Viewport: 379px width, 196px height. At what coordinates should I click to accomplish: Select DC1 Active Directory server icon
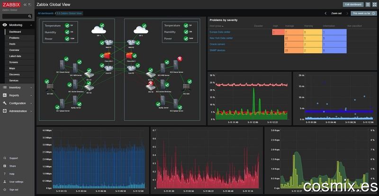(75, 85)
